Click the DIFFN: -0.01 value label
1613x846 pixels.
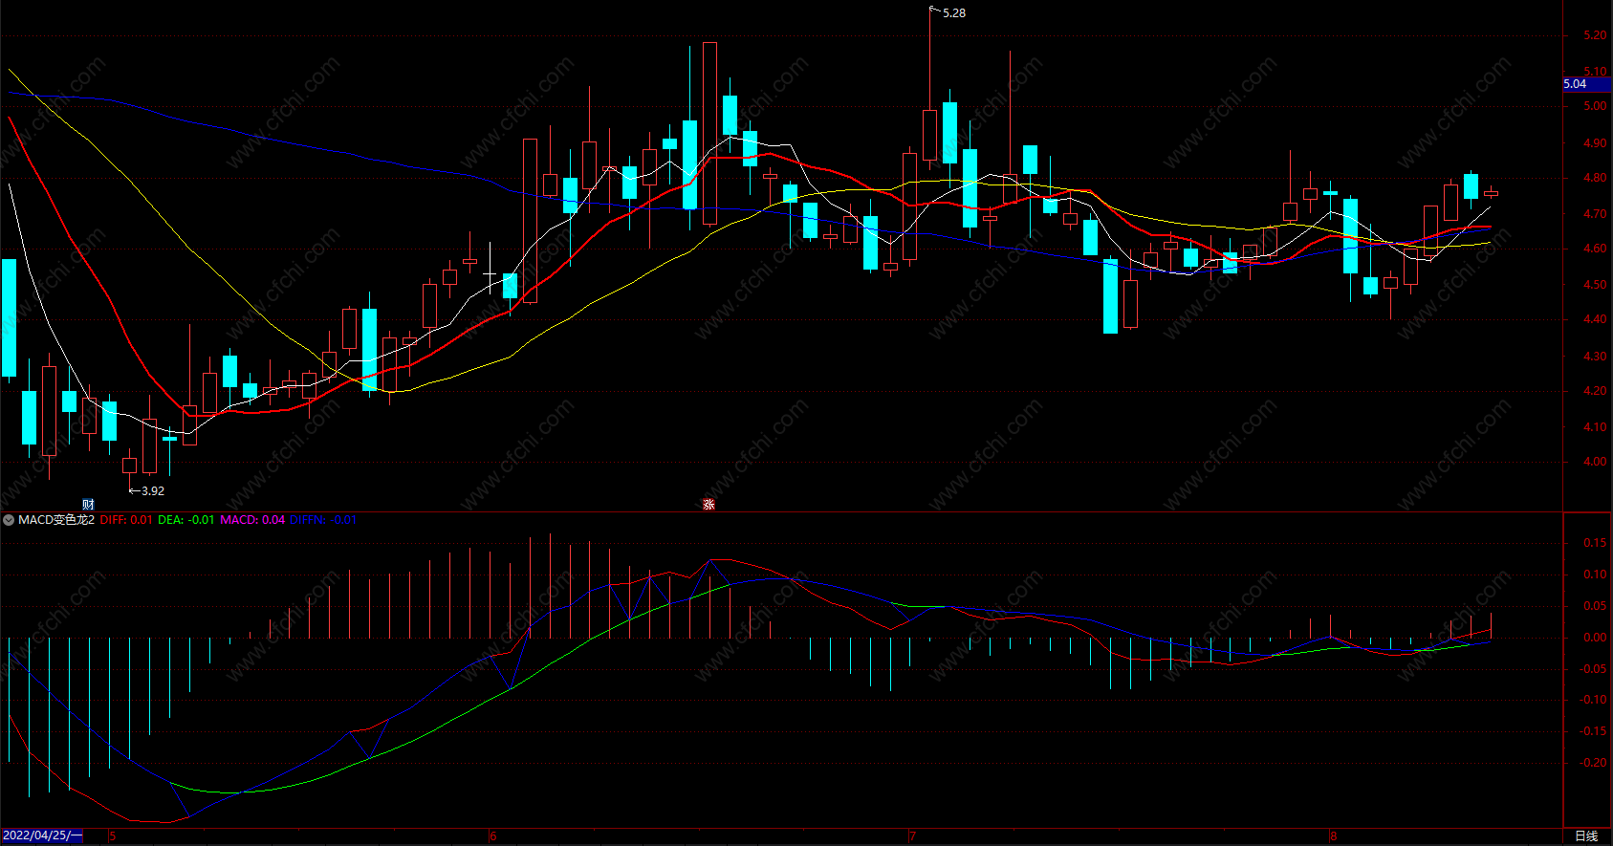pyautogui.click(x=323, y=520)
